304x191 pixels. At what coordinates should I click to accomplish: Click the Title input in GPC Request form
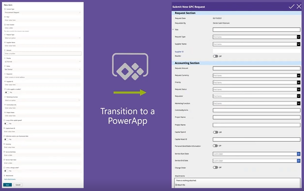[x=257, y=29]
